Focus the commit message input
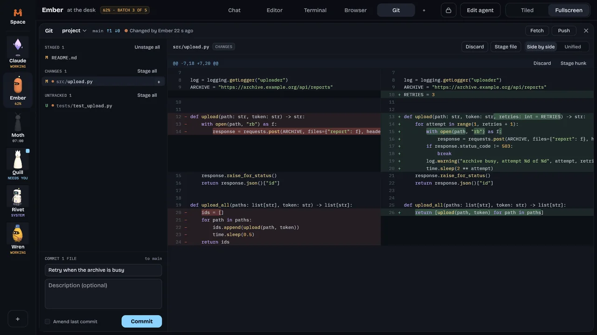 click(103, 270)
